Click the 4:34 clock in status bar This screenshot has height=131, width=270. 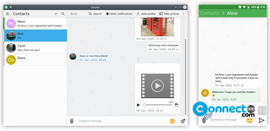pyautogui.click(x=263, y=7)
